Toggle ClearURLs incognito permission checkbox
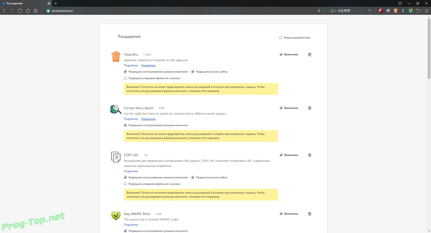 125,72
